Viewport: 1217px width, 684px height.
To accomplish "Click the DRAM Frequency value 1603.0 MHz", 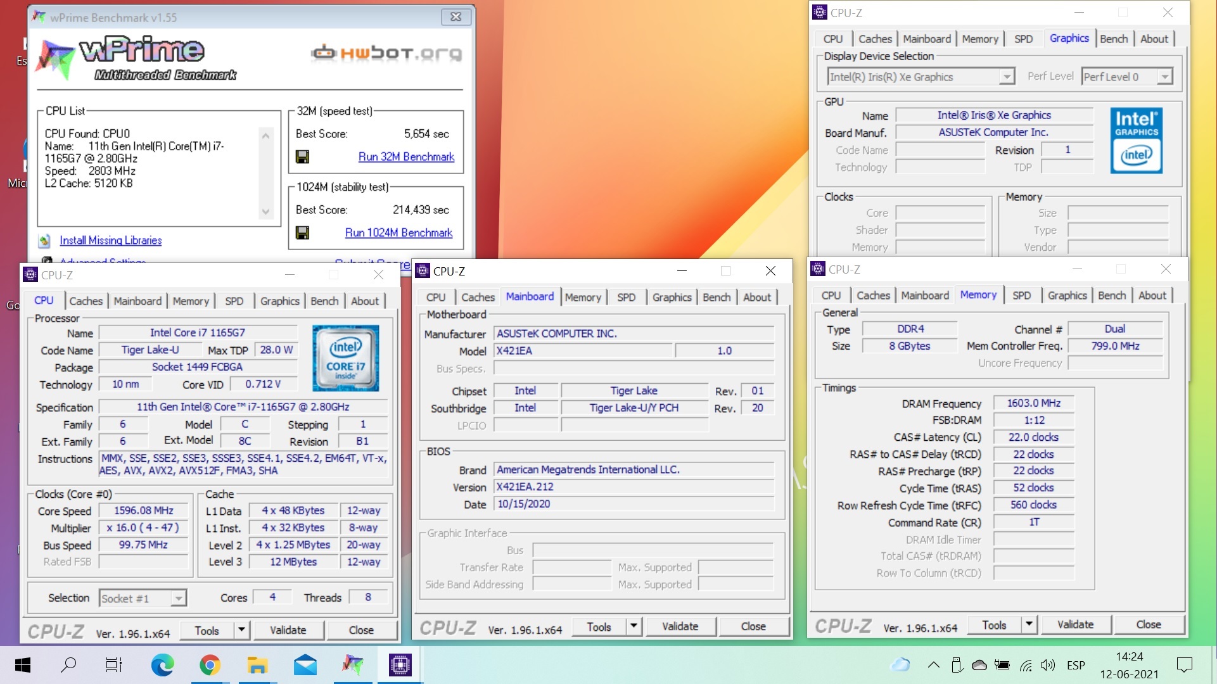I will coord(1033,403).
